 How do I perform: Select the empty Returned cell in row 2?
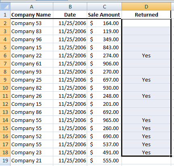pyautogui.click(x=146, y=23)
